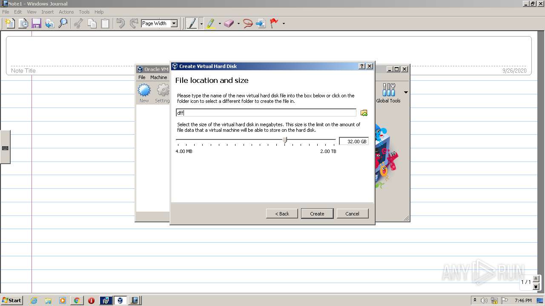Click the New icon in VirtualBox window
Image resolution: width=545 pixels, height=306 pixels.
pyautogui.click(x=144, y=93)
